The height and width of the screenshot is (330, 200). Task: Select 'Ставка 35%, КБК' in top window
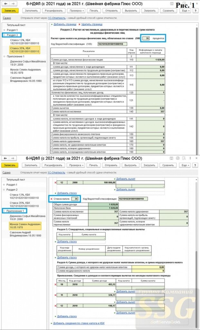point(25,50)
